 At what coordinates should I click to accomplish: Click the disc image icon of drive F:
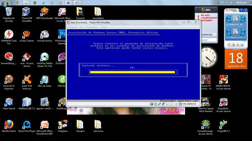pos(236,18)
